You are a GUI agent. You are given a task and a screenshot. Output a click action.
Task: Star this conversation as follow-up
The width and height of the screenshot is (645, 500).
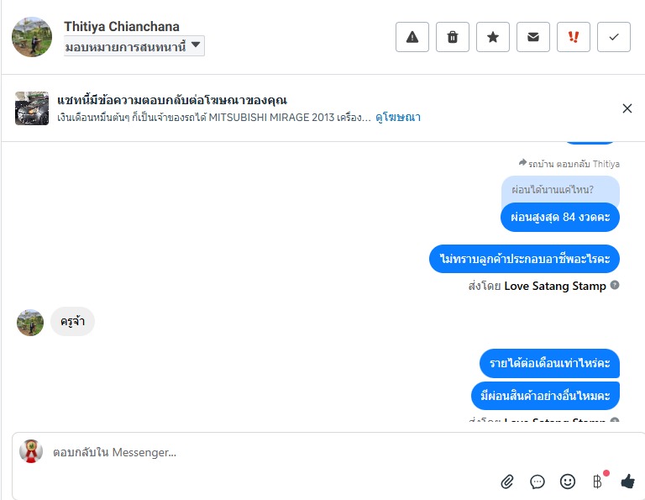click(x=493, y=37)
